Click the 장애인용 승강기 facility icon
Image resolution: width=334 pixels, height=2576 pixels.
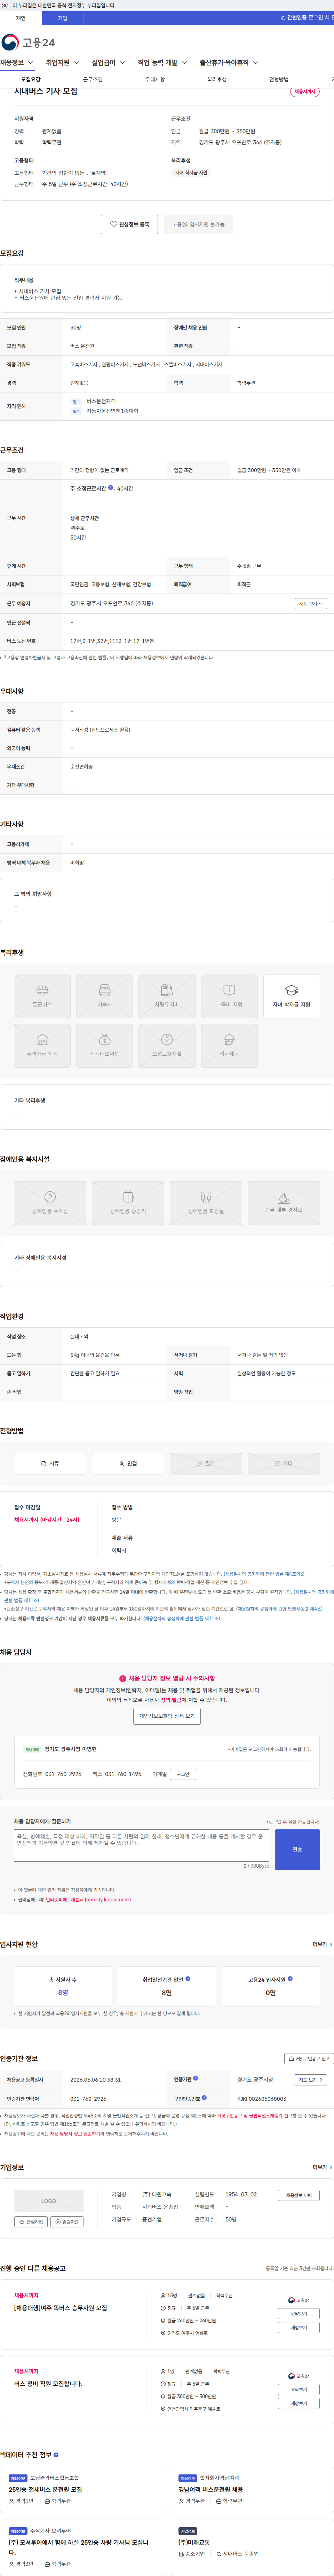coord(128,1203)
